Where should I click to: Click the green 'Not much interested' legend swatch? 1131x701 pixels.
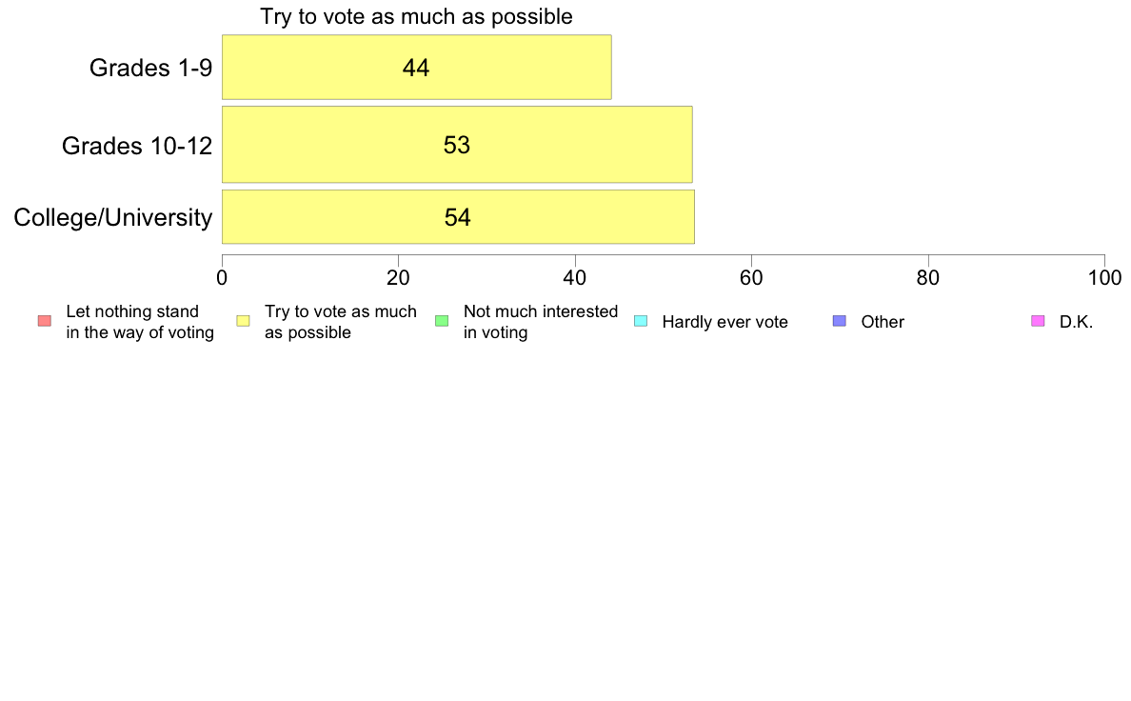pyautogui.click(x=442, y=321)
